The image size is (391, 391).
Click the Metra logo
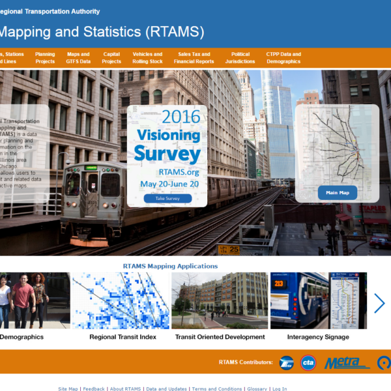click(347, 363)
